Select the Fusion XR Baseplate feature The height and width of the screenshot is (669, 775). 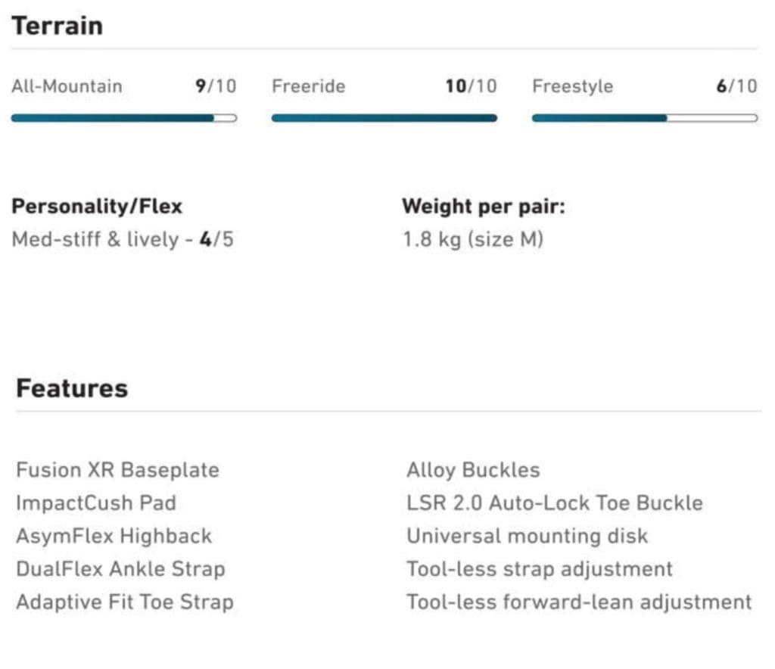[117, 470]
